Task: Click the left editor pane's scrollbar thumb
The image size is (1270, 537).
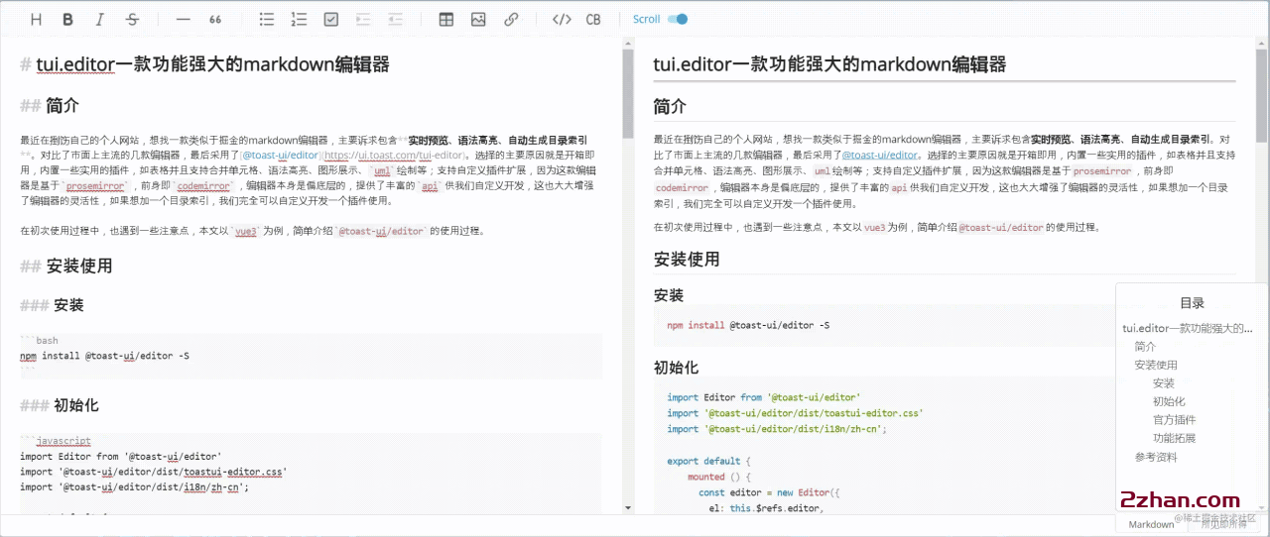Action: tap(627, 94)
